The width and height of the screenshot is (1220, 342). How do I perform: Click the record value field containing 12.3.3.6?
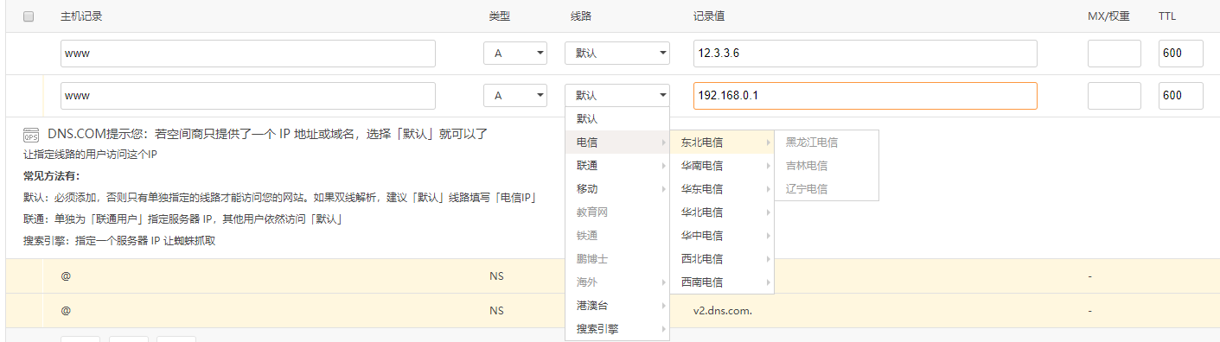865,53
